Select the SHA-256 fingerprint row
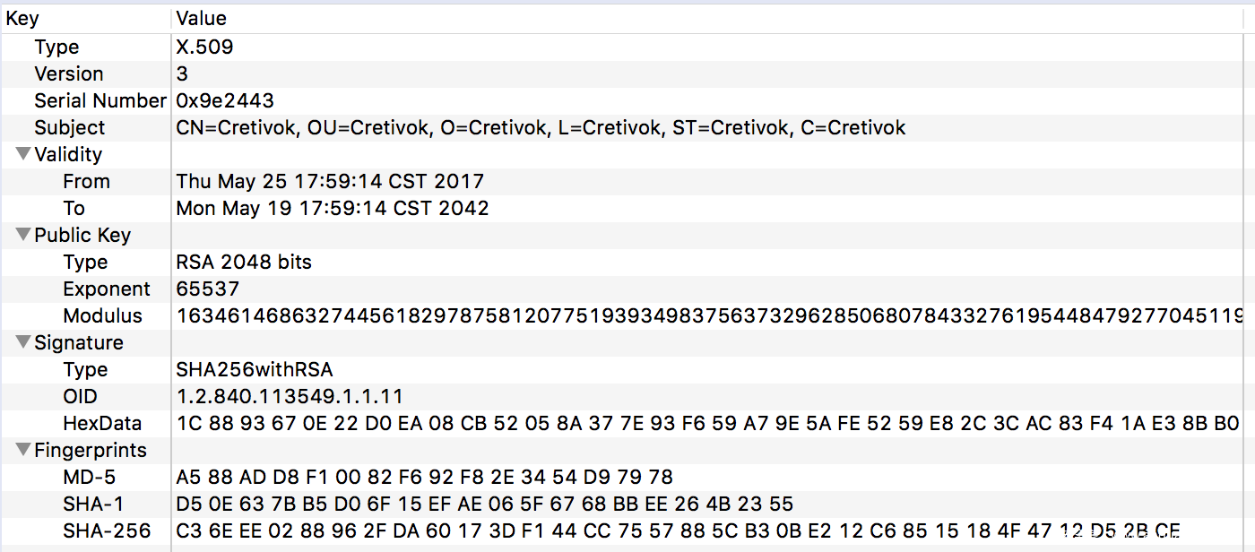1255x552 pixels. point(107,531)
